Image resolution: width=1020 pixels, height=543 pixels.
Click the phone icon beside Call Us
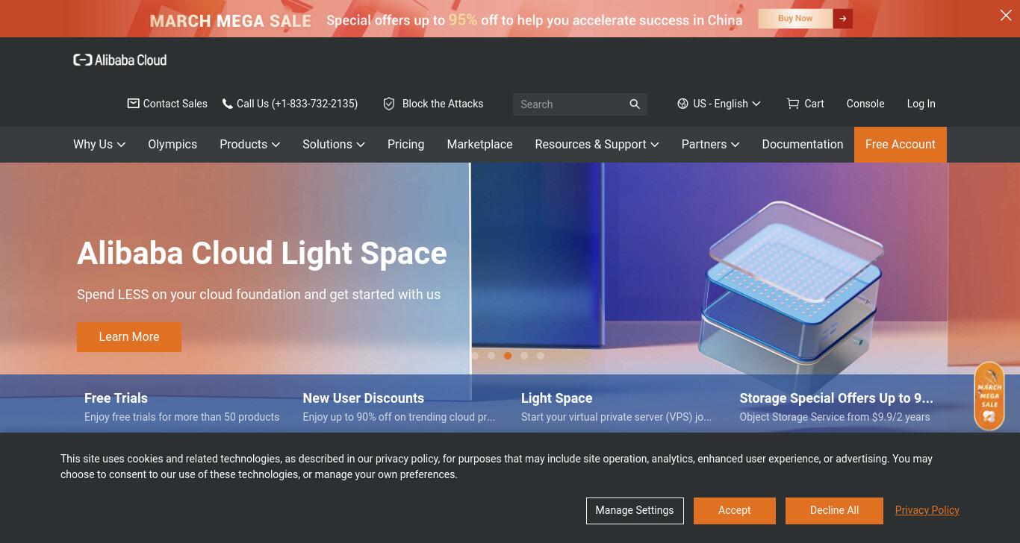[x=227, y=104]
